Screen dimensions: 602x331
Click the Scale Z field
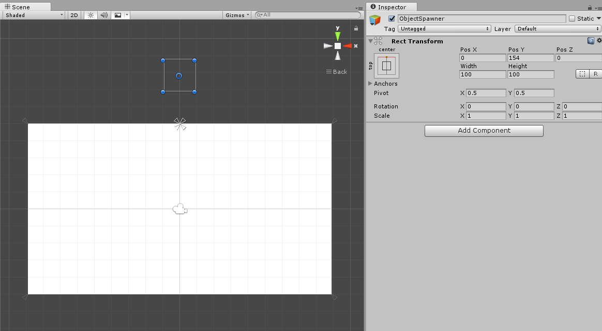click(x=582, y=116)
